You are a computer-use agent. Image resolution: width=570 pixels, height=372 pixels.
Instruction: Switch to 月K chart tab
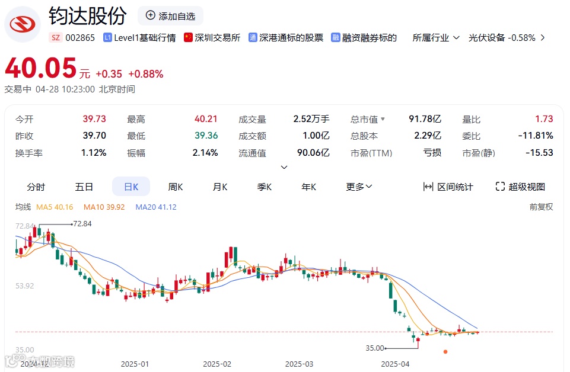(220, 187)
